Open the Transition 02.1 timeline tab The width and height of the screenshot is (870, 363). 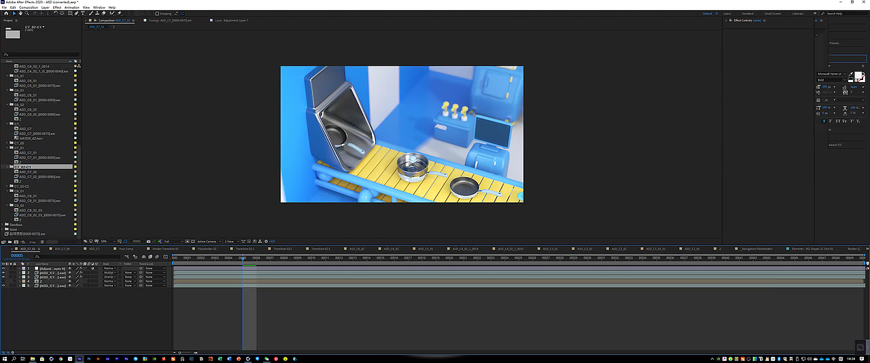click(245, 249)
